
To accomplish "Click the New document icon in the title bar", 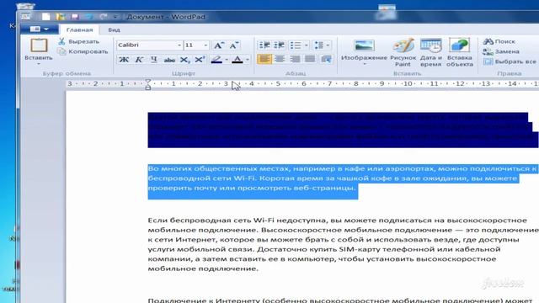I will 45,17.
